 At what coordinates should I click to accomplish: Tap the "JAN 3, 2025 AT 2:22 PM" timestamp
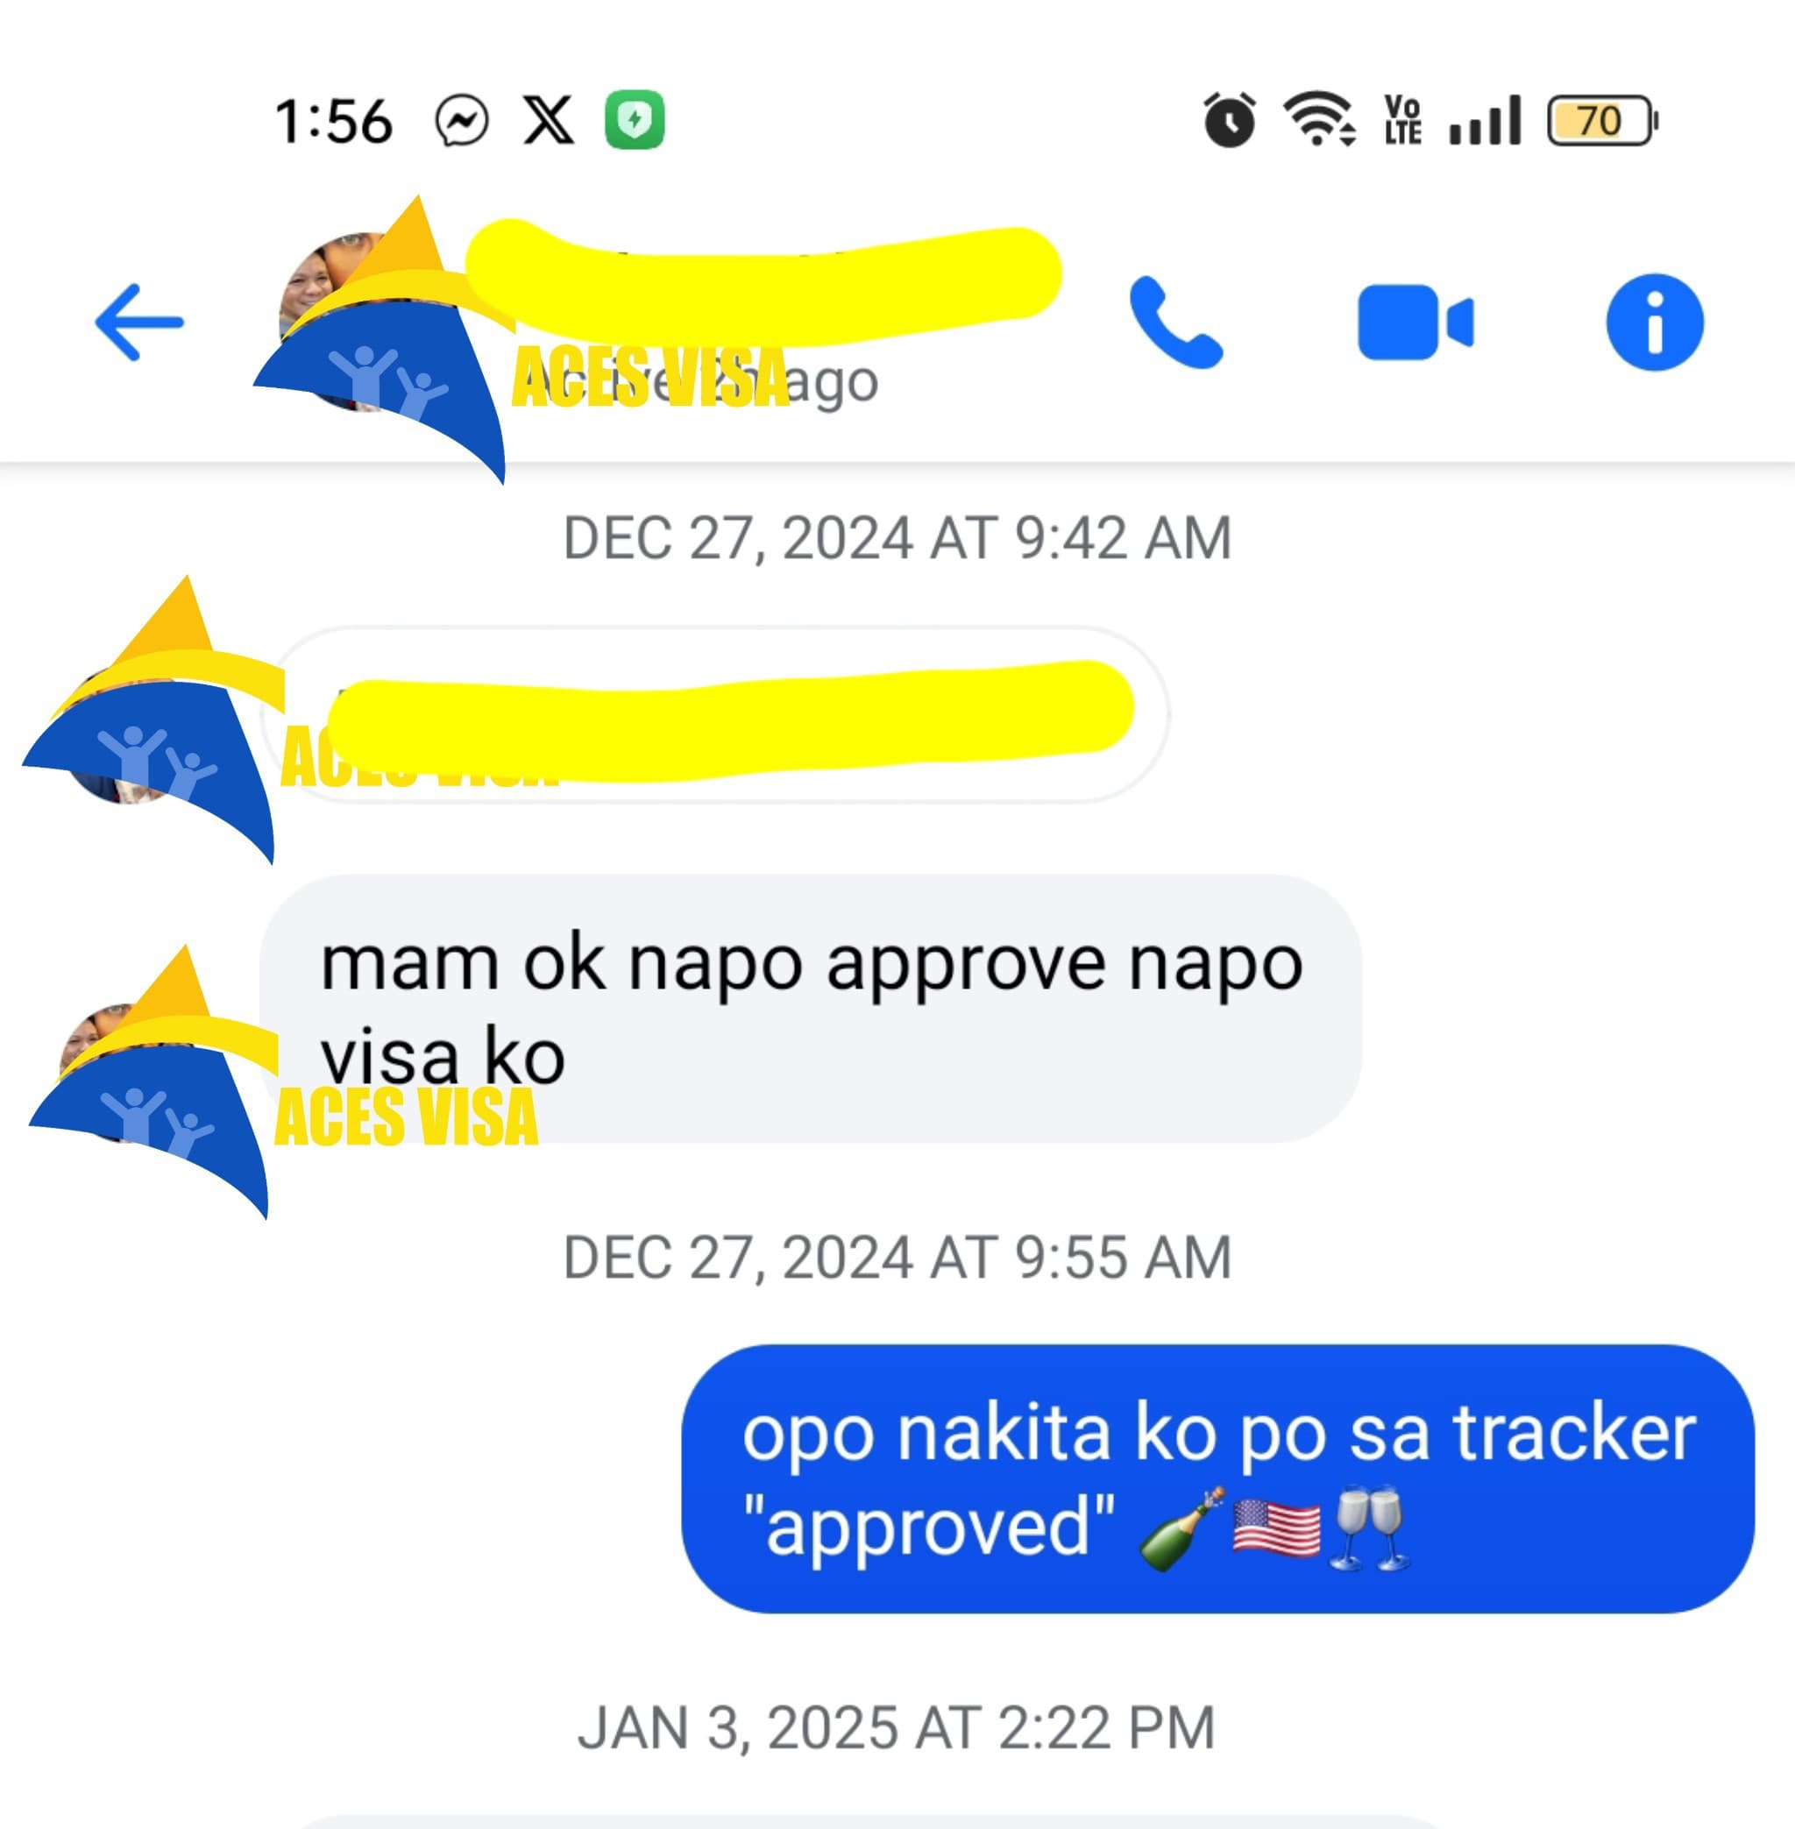pos(897,1728)
